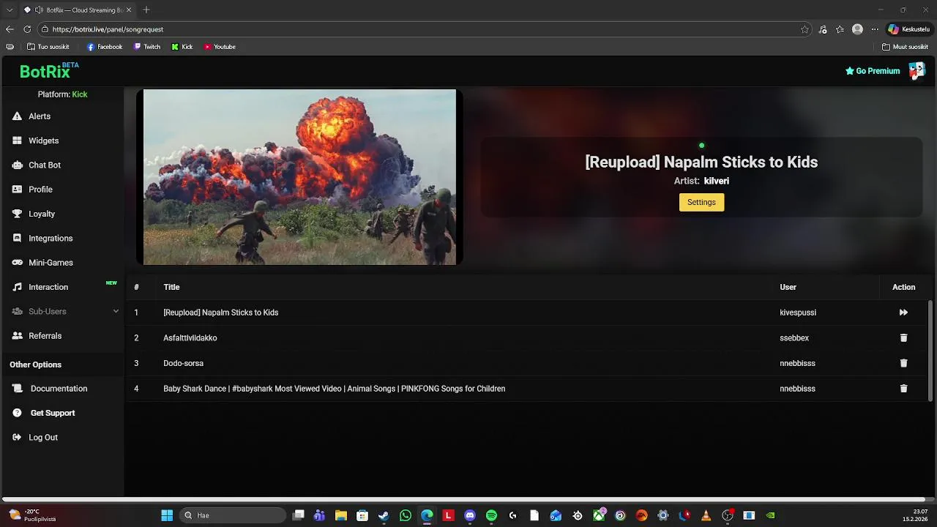Viewport: 937px width, 527px height.
Task: Click the now-playing title heading
Action: pyautogui.click(x=701, y=162)
